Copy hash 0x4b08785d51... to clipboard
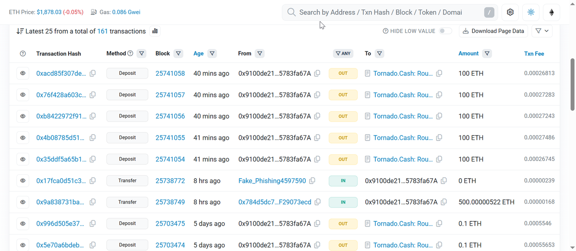 [x=93, y=137]
